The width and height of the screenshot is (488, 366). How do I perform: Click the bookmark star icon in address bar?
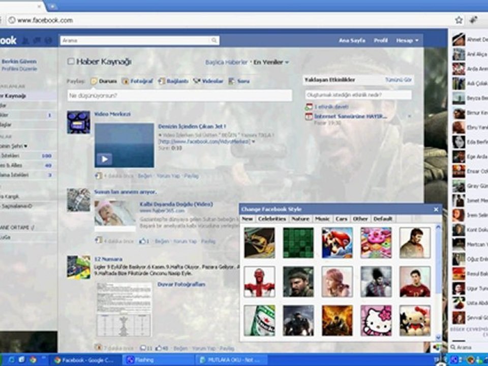point(459,20)
